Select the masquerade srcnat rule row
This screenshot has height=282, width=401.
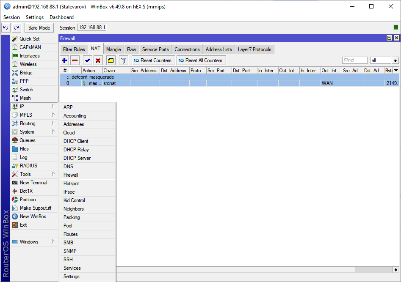[x=230, y=83]
